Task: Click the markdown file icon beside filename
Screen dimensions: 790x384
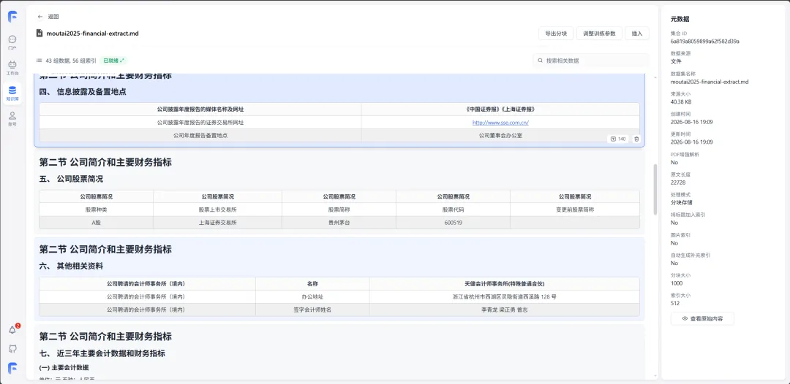Action: [39, 33]
